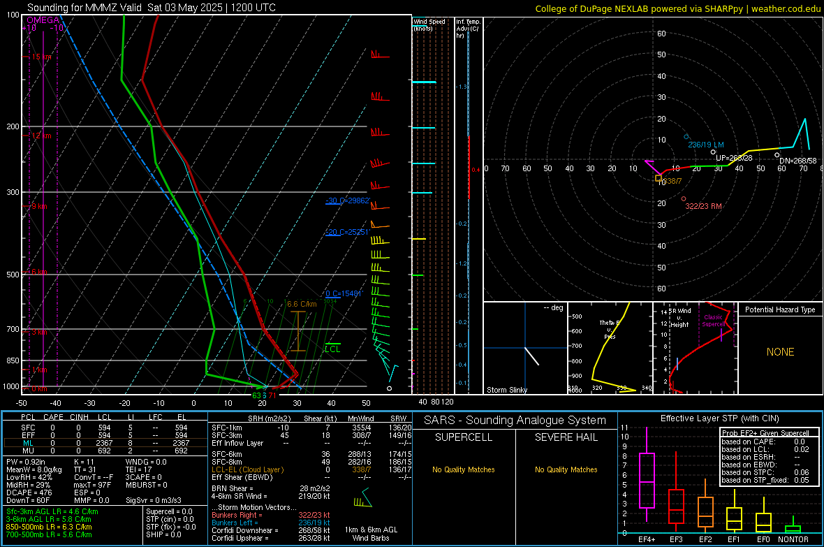Image resolution: width=824 pixels, height=547 pixels.
Task: Click the Supercell = 0.0 value
Action: click(169, 511)
